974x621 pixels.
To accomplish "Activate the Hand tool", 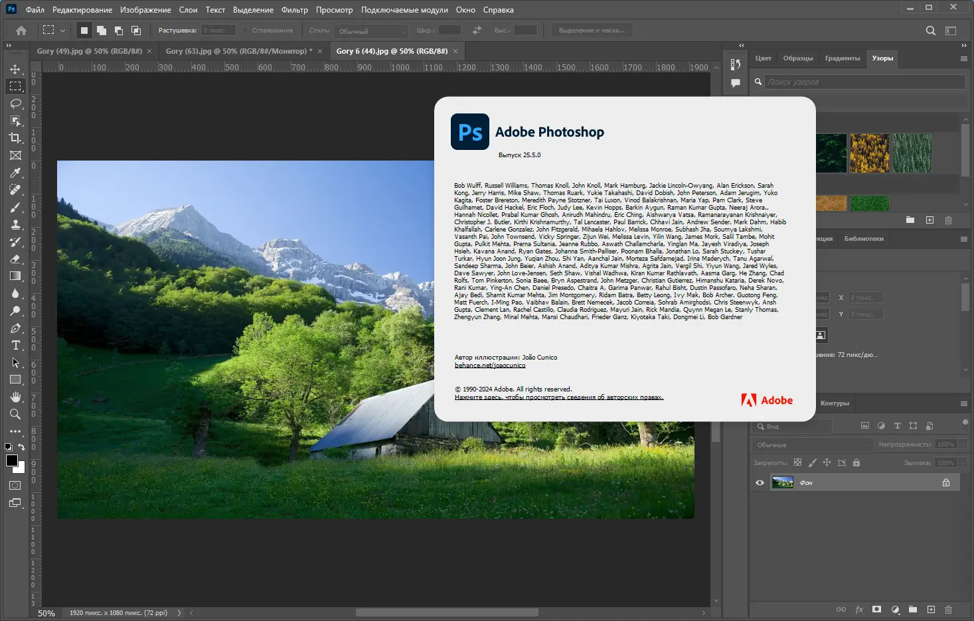I will pyautogui.click(x=16, y=397).
